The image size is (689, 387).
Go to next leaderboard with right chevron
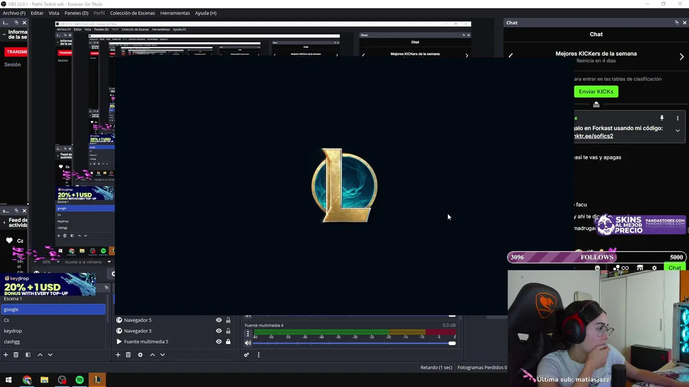click(x=681, y=56)
